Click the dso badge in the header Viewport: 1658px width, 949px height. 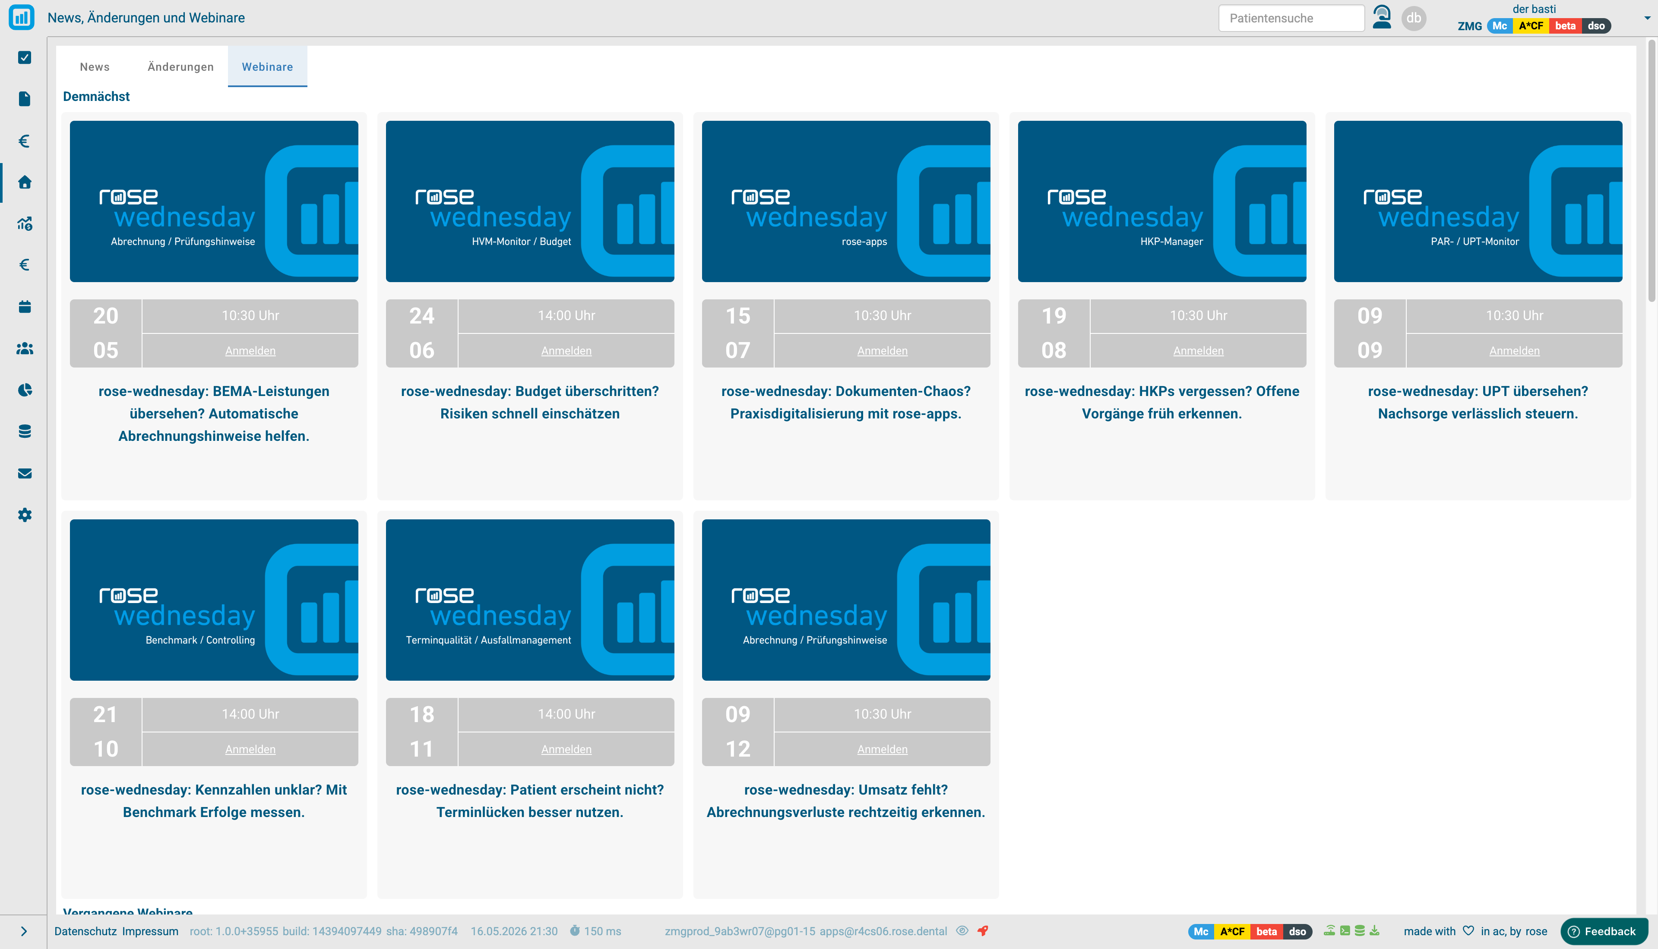(x=1596, y=26)
